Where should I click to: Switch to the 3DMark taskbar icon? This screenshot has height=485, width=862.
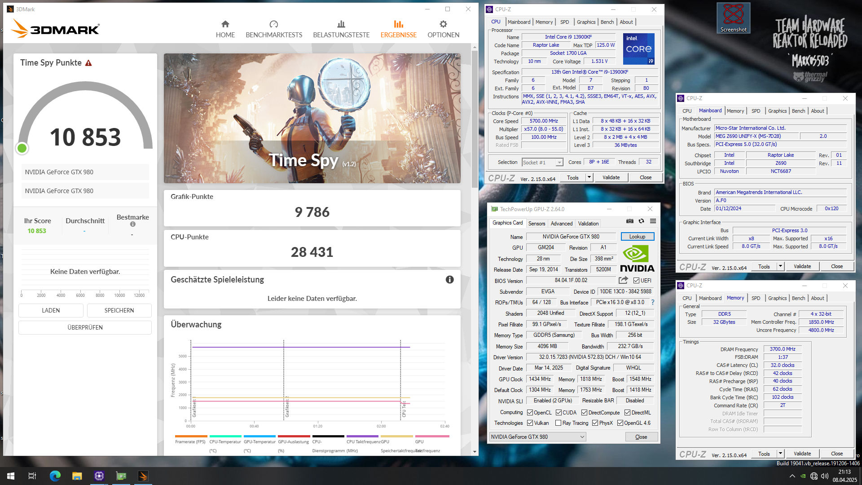point(143,476)
